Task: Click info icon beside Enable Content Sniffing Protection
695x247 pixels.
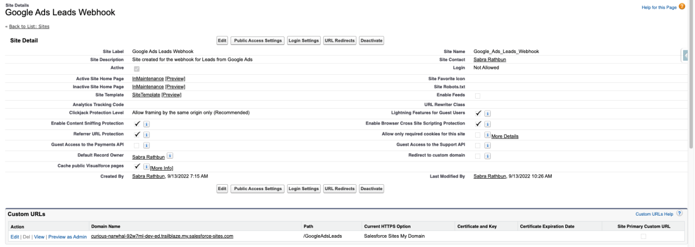Action: point(147,124)
